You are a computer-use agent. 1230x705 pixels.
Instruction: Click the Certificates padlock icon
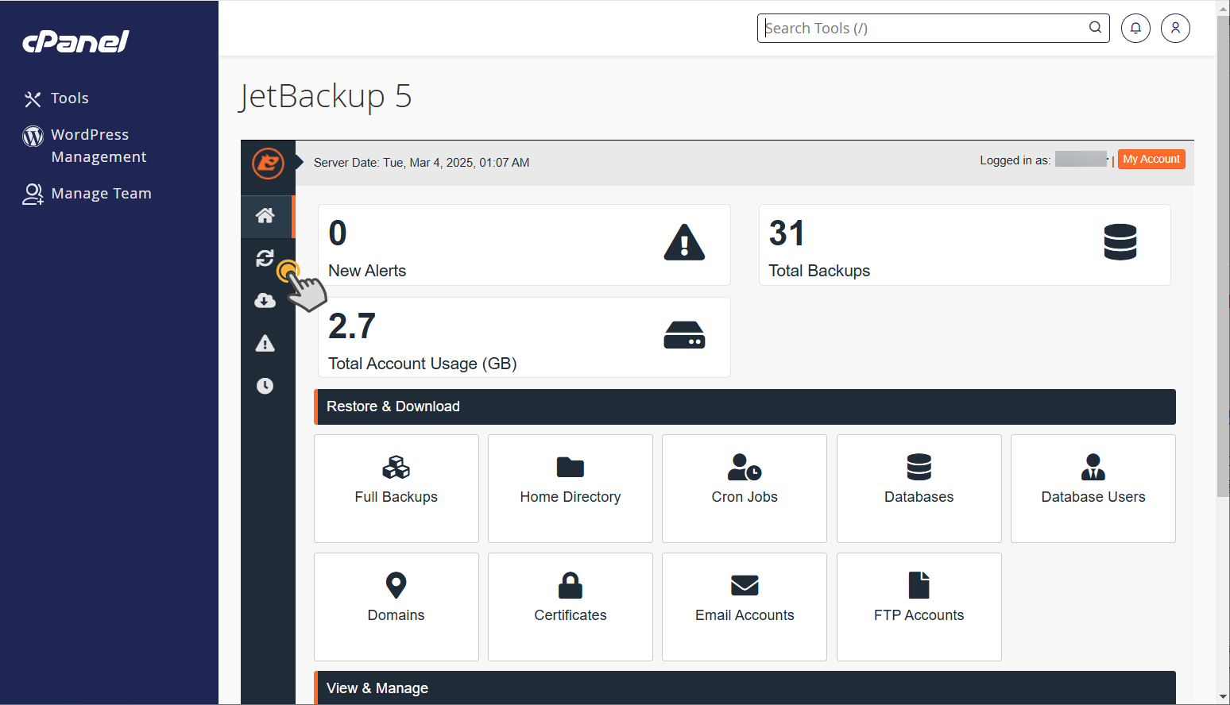571,585
